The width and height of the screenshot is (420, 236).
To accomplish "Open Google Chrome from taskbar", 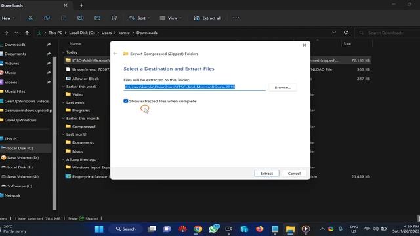I will pos(198,229).
